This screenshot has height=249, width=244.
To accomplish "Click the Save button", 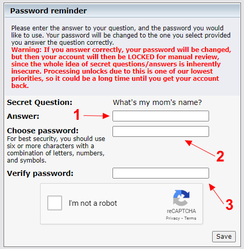I will pyautogui.click(x=224, y=237).
